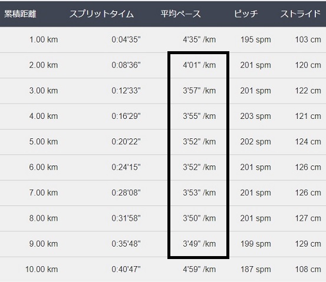Select the 10.00 km distance cell
This screenshot has height=282, width=326.
click(42, 269)
